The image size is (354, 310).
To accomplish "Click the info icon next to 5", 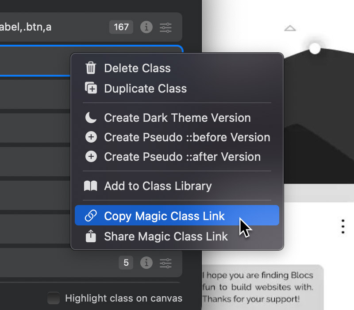I will coord(146,263).
